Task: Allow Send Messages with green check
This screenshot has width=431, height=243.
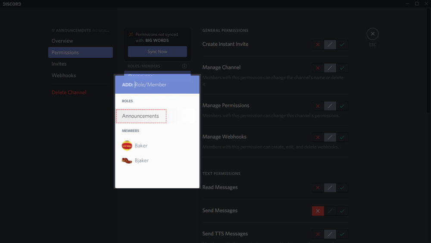Action: pos(342,211)
